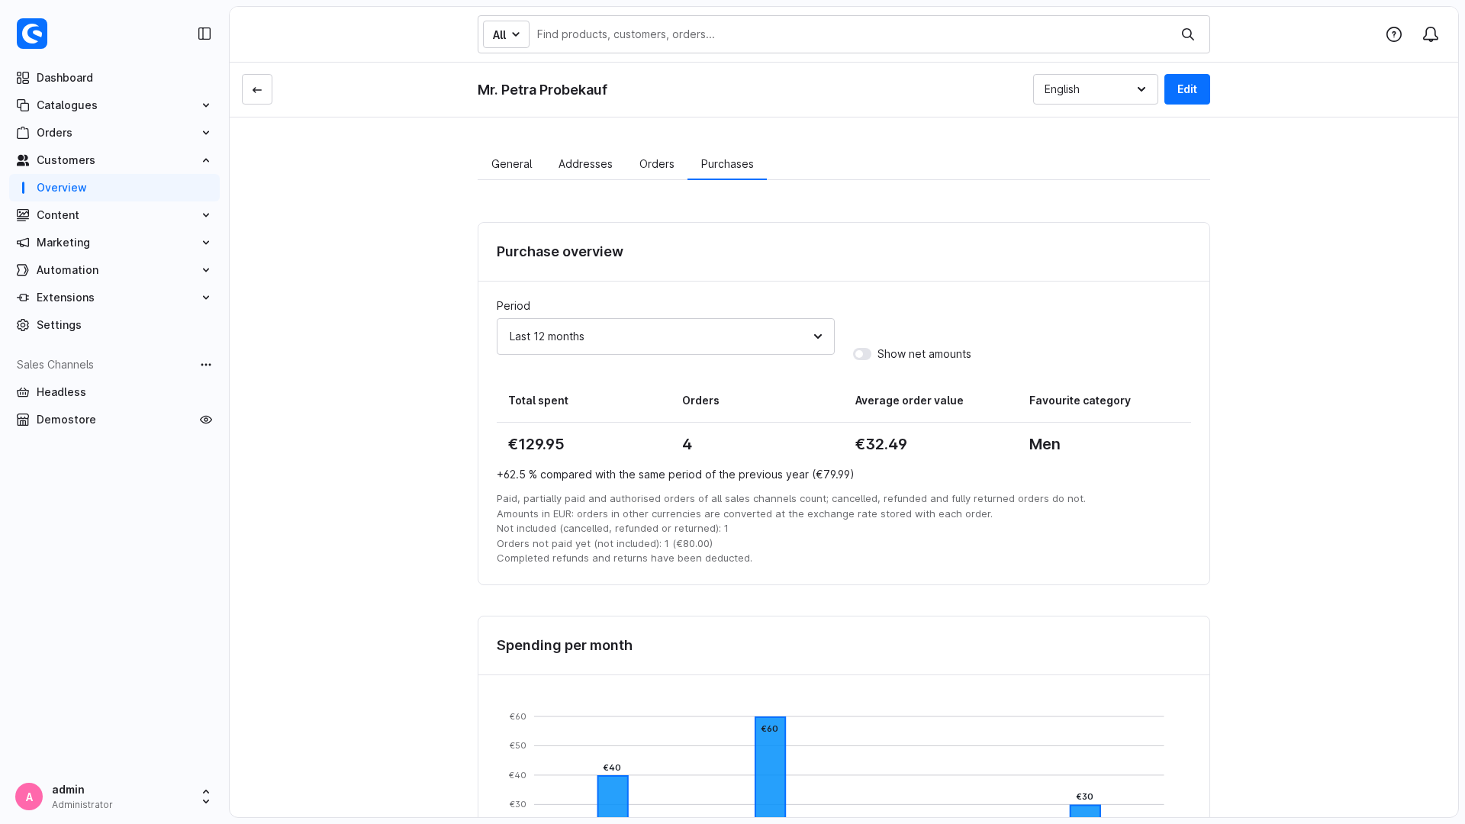The height and width of the screenshot is (824, 1465).
Task: Click the Shopware logo icon
Action: [x=32, y=34]
